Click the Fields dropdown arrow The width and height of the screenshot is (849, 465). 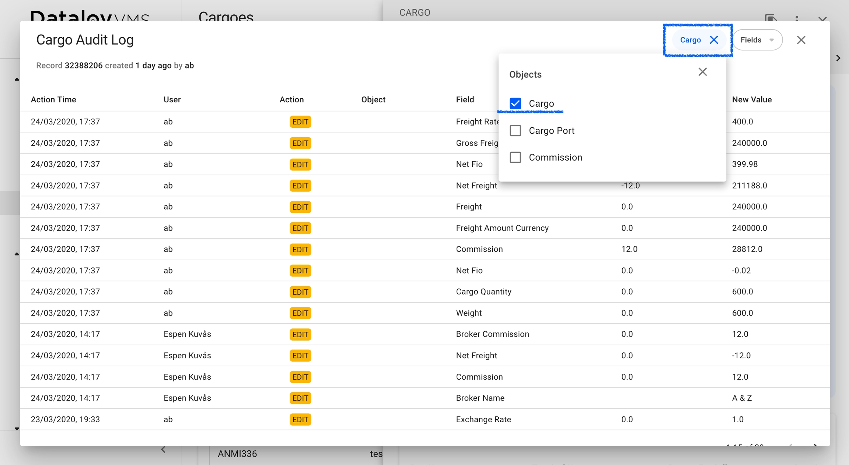771,40
